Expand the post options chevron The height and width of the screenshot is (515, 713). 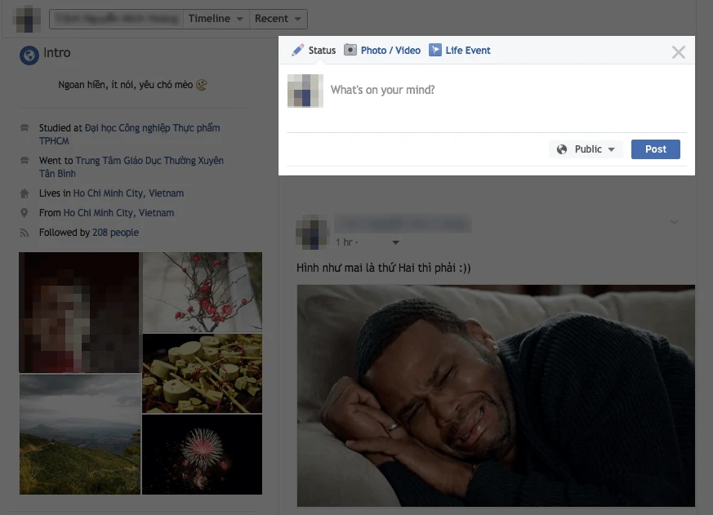674,222
